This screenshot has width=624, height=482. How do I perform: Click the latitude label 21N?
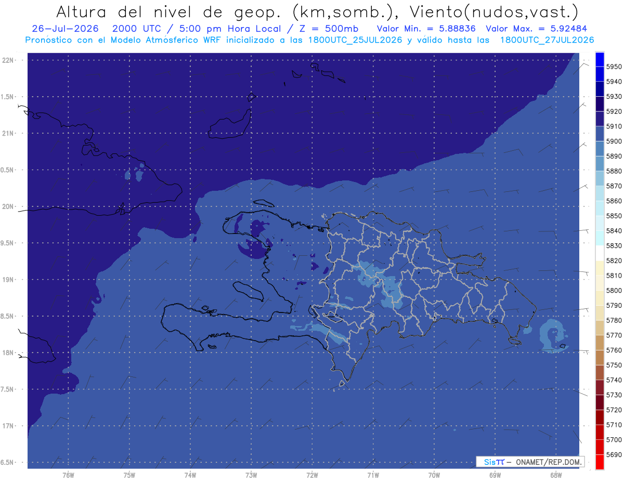(x=8, y=133)
